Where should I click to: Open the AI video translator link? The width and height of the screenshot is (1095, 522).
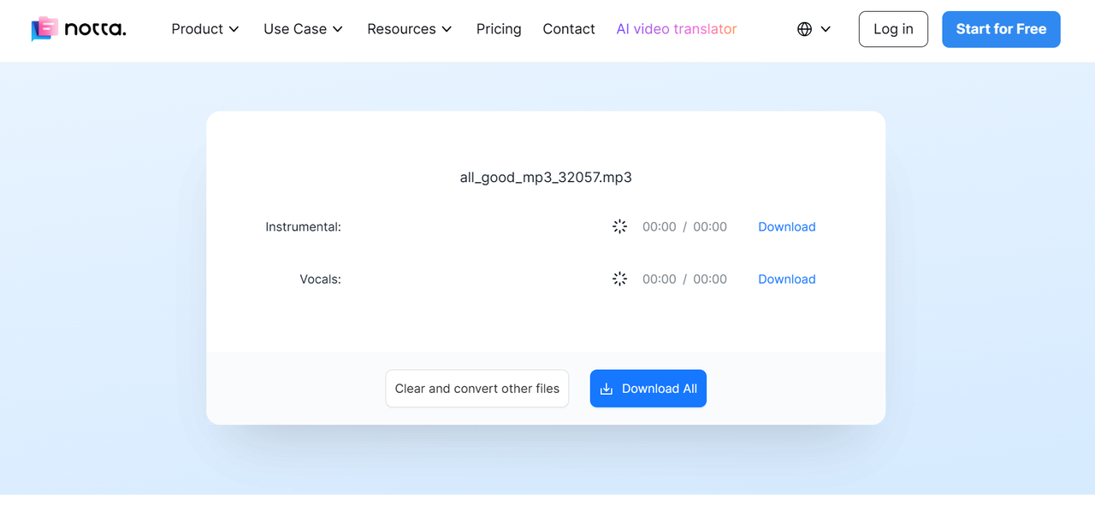click(x=677, y=29)
